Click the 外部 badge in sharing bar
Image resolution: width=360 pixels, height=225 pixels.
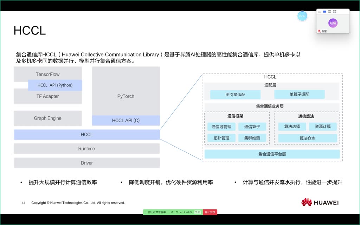pyautogui.click(x=198, y=212)
